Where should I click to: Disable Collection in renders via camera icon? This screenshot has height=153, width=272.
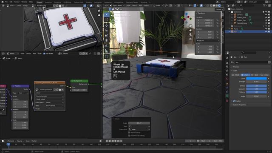click(269, 12)
